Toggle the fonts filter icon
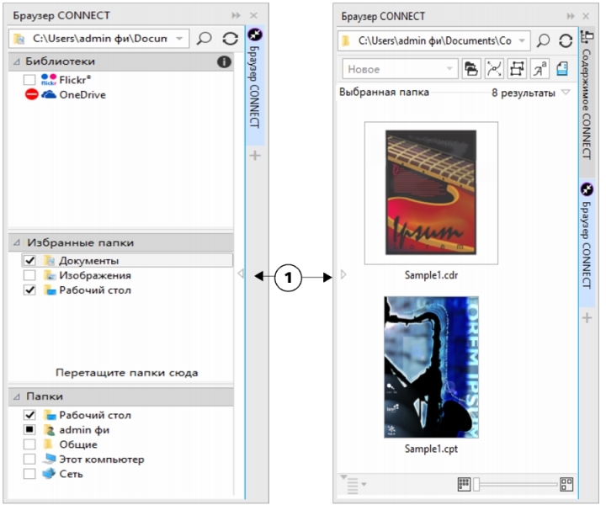This screenshot has width=606, height=505. [540, 69]
